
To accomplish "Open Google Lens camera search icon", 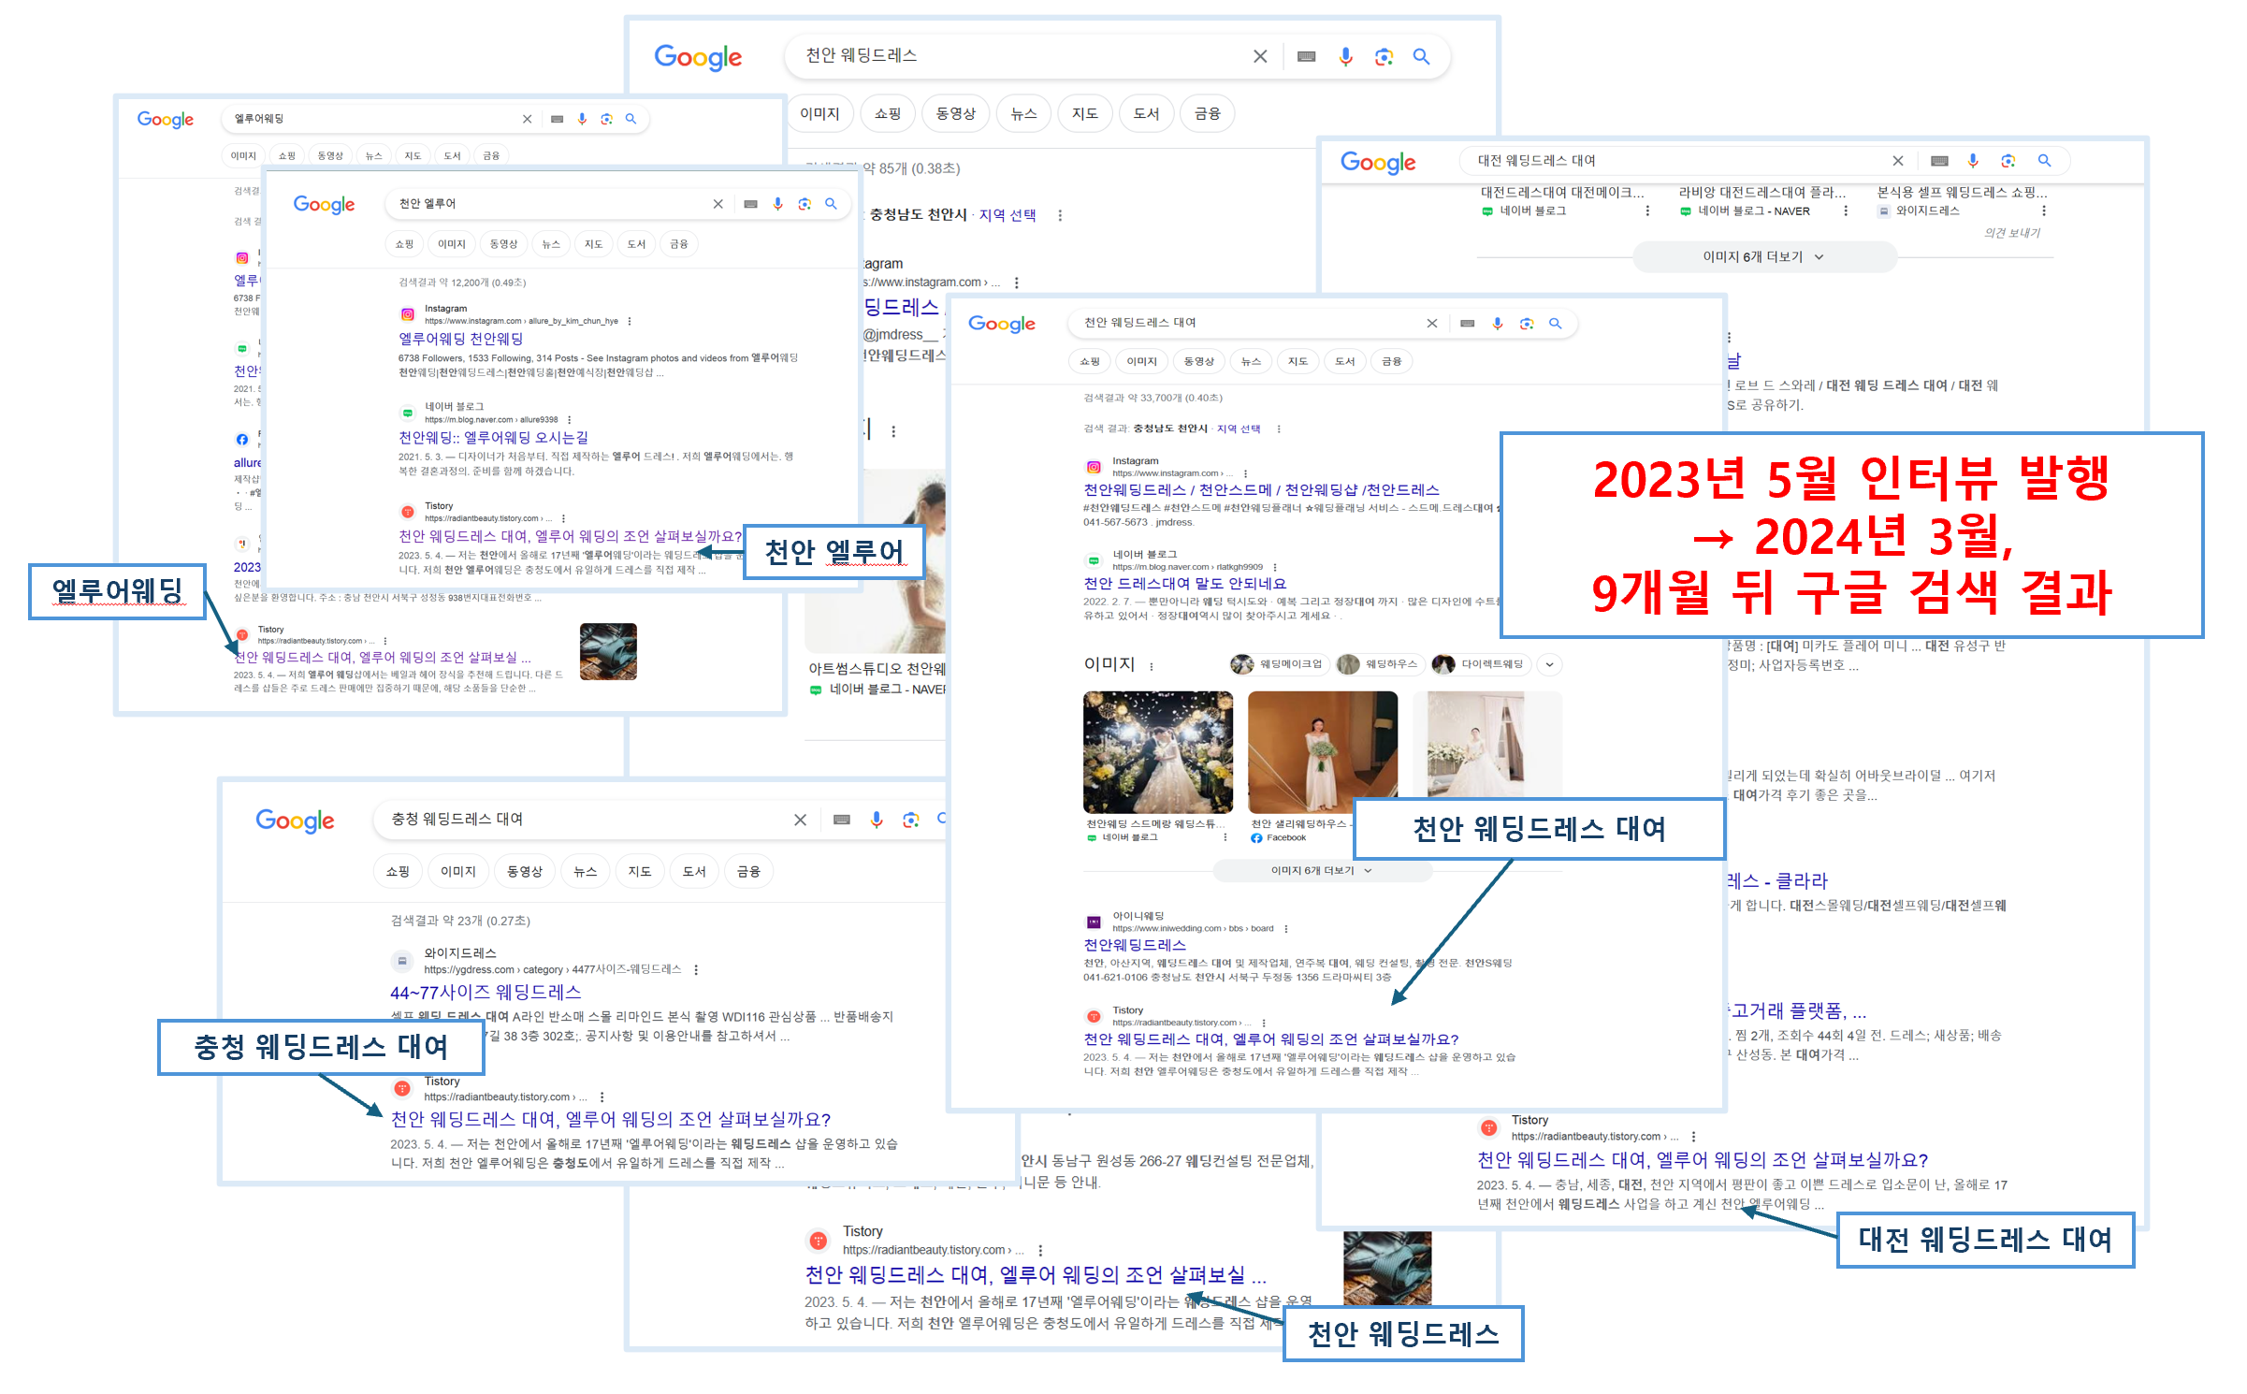I will 1384,56.
